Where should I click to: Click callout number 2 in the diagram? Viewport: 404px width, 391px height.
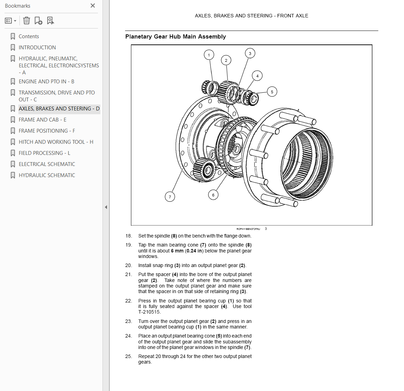(226, 60)
